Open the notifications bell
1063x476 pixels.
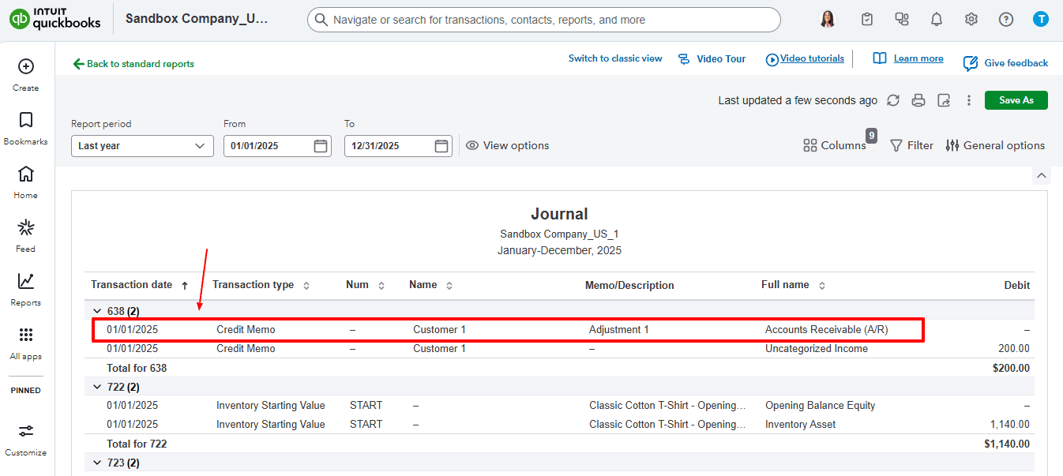(x=937, y=20)
